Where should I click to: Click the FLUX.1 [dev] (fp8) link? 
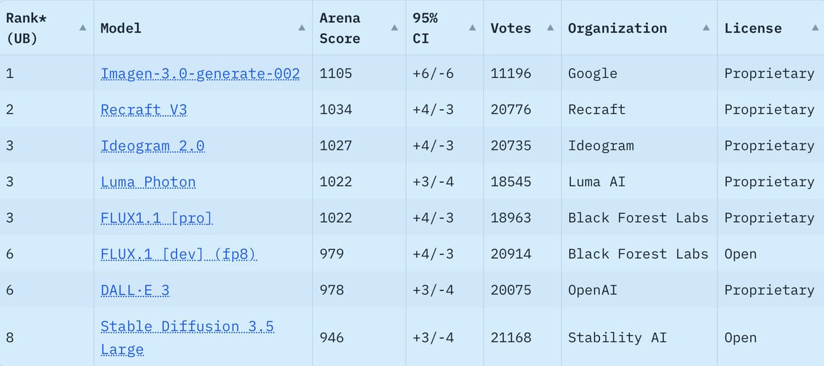coord(179,254)
